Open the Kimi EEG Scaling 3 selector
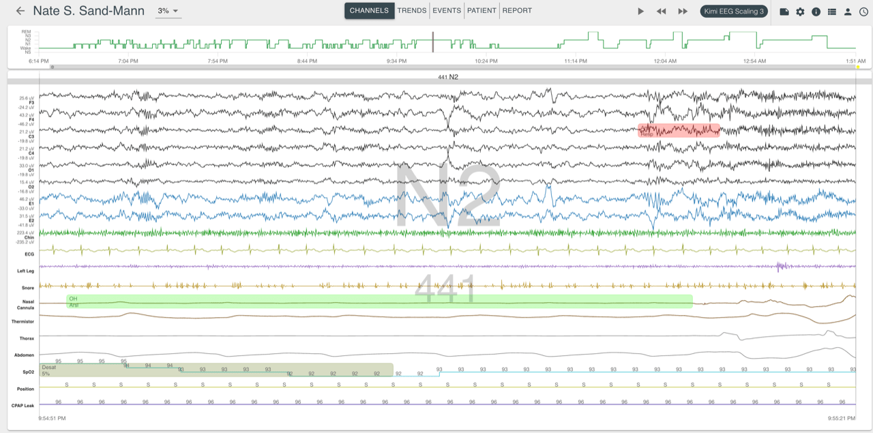873x433 pixels. (734, 12)
